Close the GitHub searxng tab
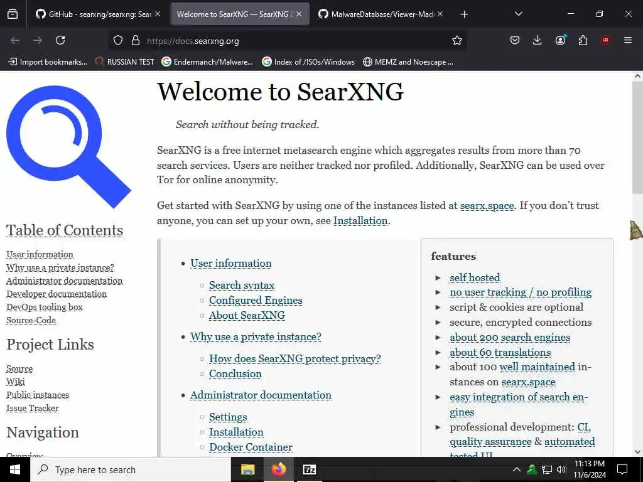The width and height of the screenshot is (643, 482). 158,14
